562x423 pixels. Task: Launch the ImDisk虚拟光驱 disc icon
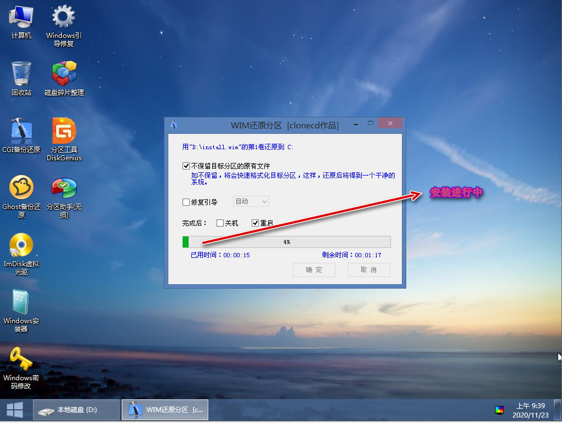21,246
